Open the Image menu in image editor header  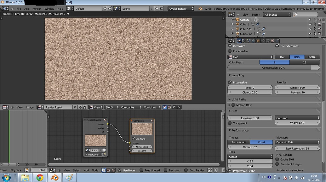30,107
